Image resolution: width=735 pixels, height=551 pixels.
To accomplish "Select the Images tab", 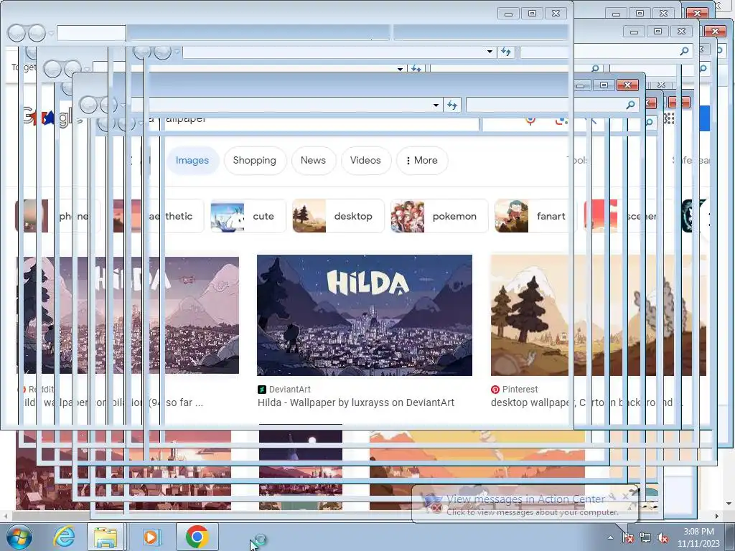I will [192, 160].
